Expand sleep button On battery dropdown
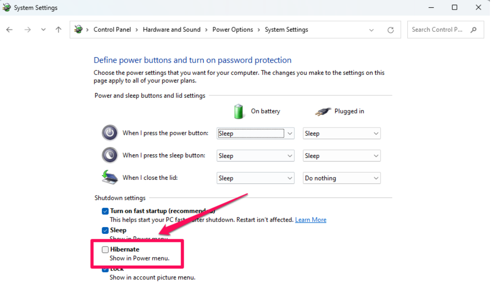 point(255,156)
